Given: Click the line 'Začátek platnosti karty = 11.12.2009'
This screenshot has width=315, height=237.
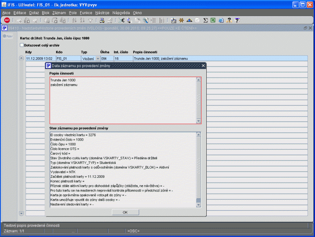Looking at the screenshot, I should point(77,177).
